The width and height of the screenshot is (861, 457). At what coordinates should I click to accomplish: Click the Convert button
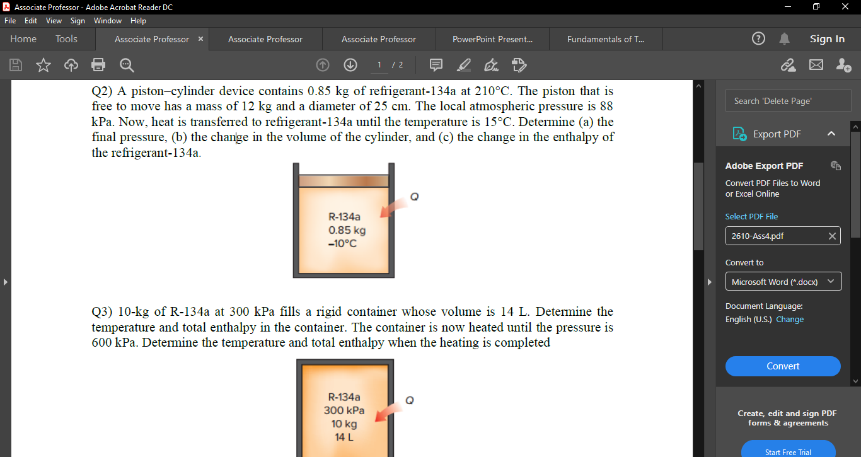point(783,366)
